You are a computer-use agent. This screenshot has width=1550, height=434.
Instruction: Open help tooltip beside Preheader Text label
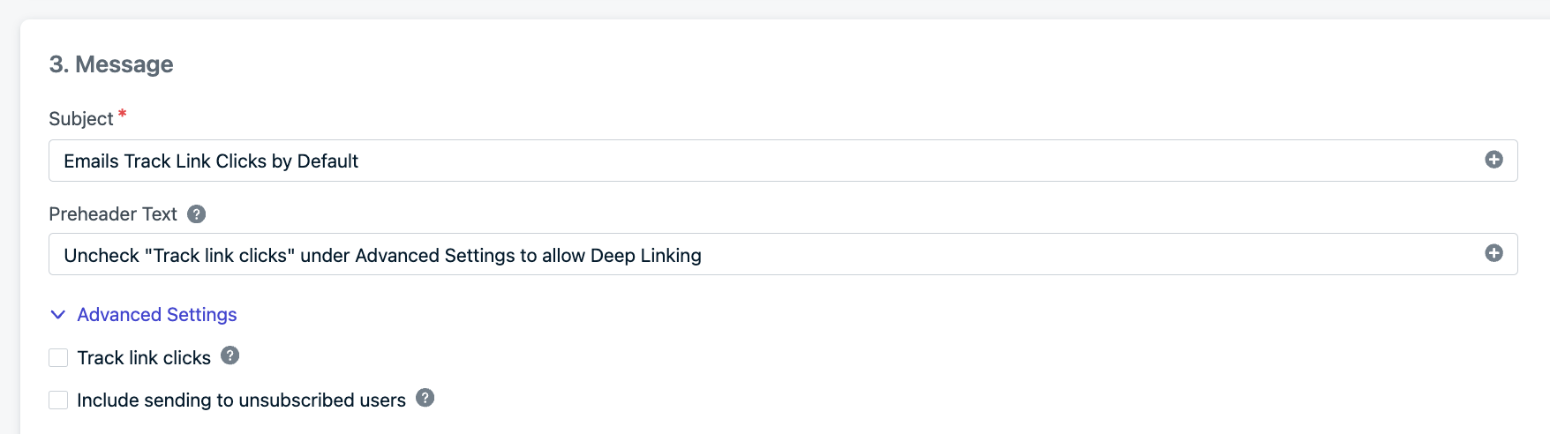point(197,214)
